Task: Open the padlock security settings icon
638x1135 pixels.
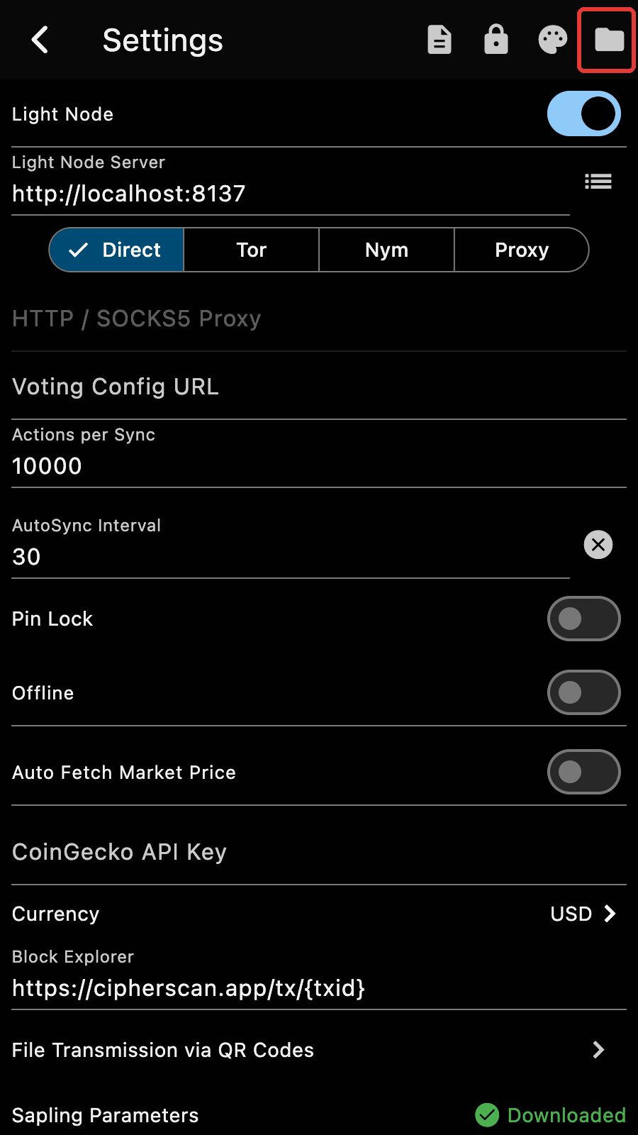Action: coord(496,40)
